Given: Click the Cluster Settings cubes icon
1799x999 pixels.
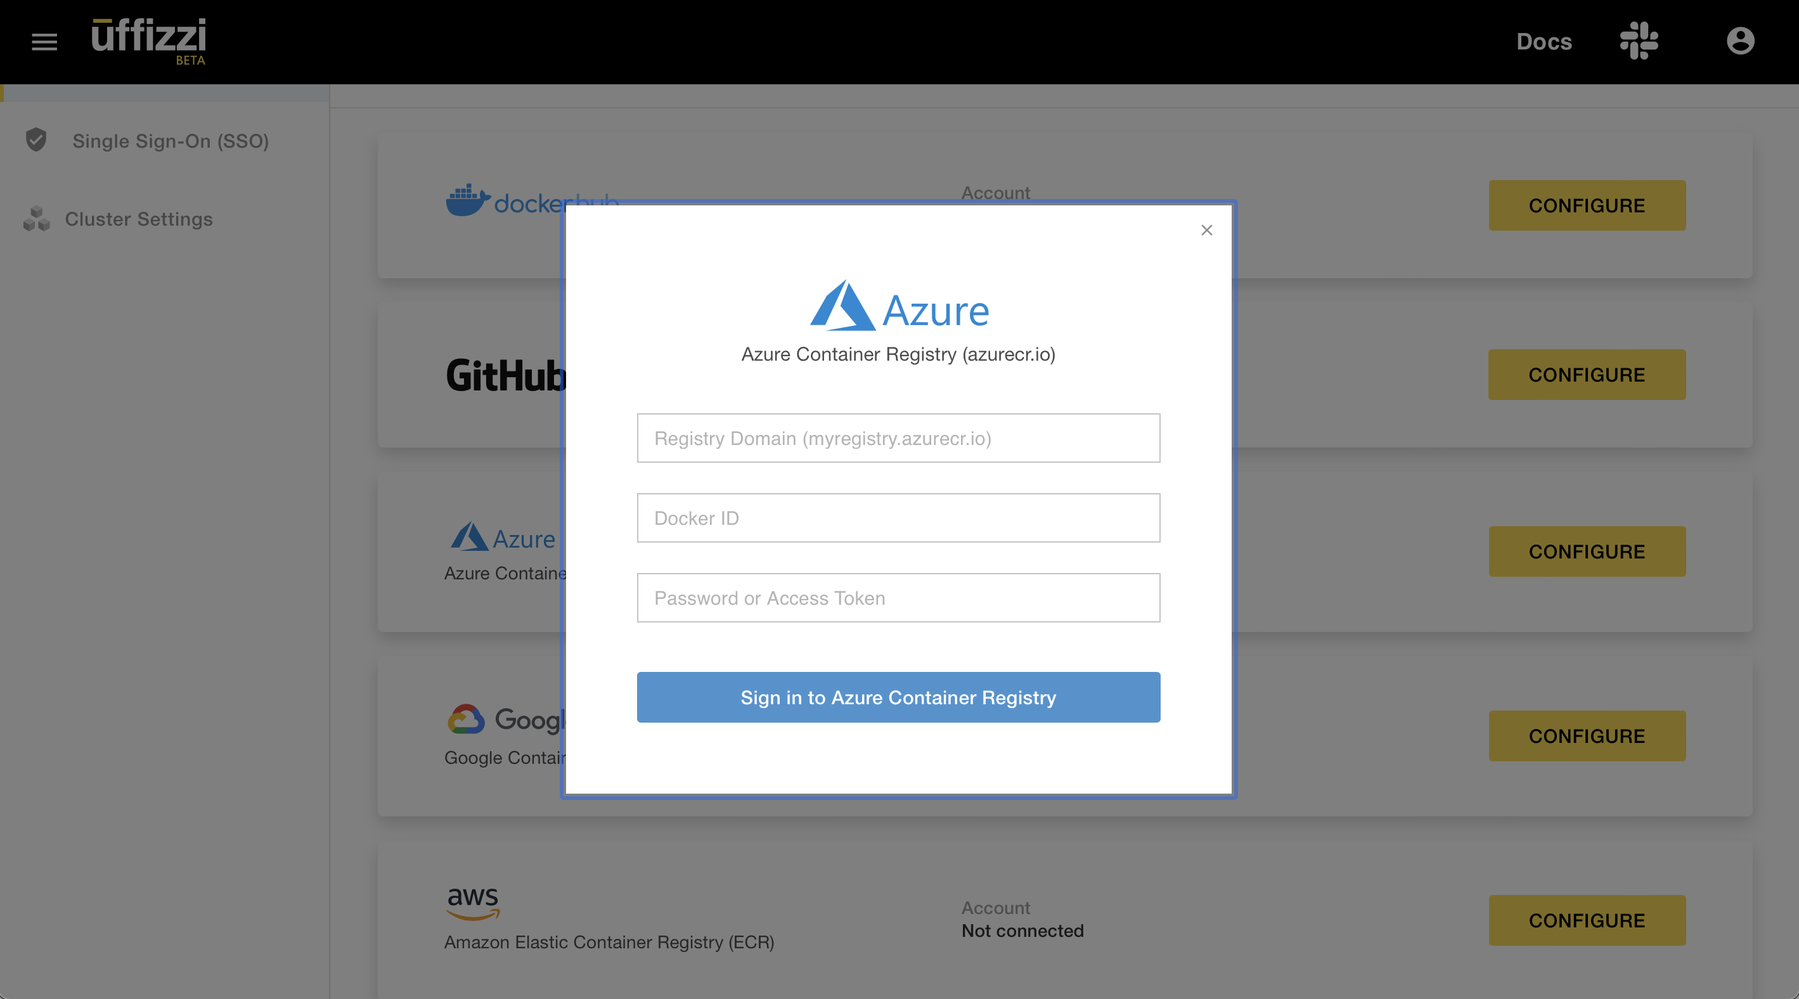Looking at the screenshot, I should coord(36,219).
